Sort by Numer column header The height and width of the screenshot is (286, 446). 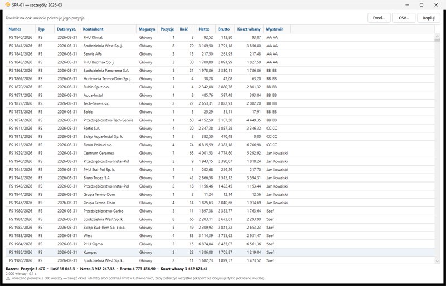tap(21, 29)
